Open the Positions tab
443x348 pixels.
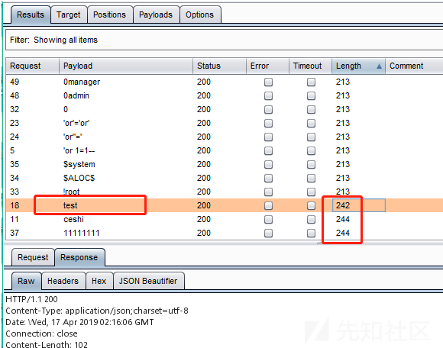click(110, 14)
